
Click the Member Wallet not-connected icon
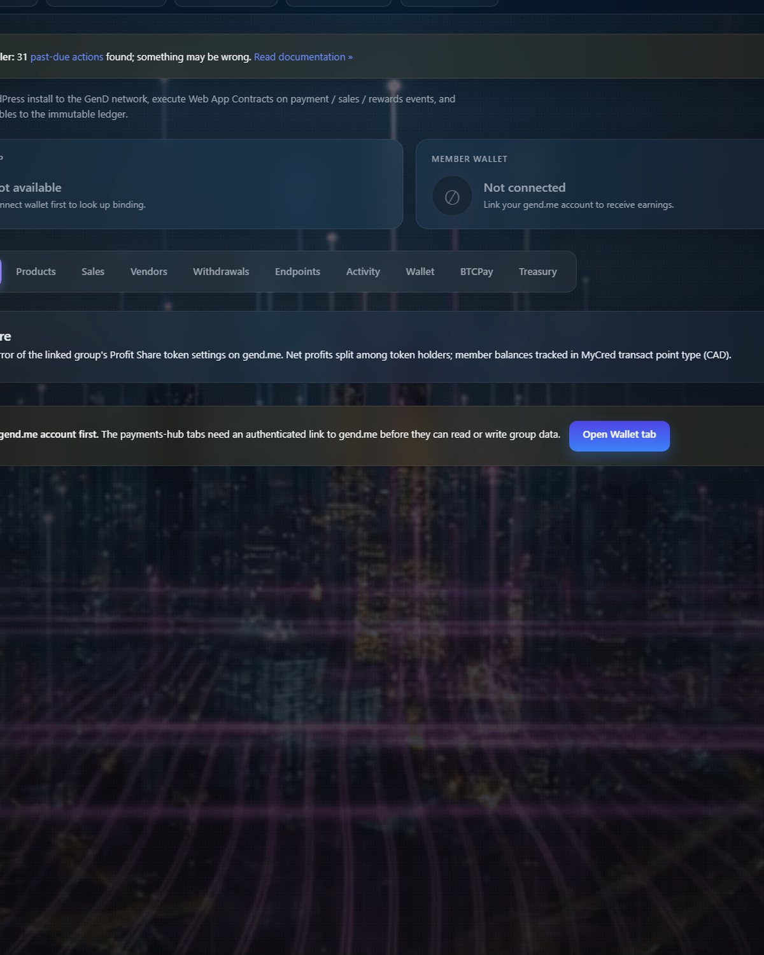click(452, 196)
